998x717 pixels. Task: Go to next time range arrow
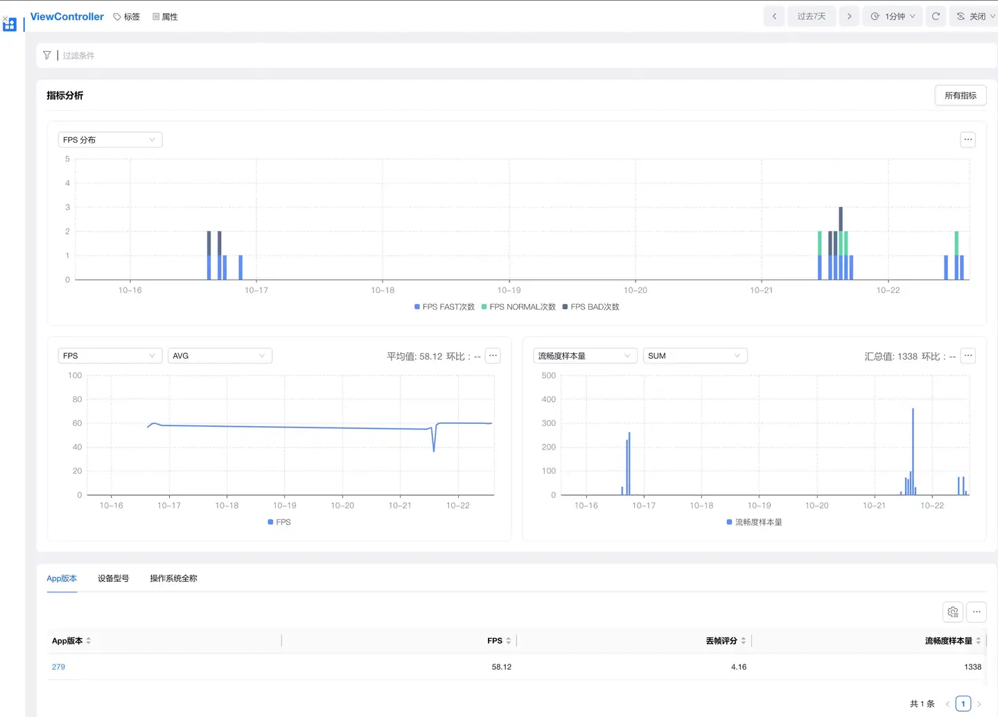[x=849, y=17]
